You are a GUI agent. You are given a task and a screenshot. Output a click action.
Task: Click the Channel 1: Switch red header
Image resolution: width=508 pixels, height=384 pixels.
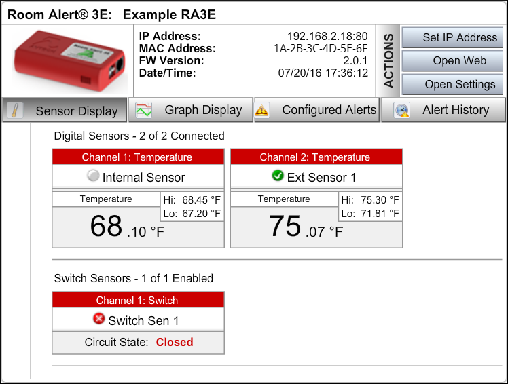coord(137,301)
